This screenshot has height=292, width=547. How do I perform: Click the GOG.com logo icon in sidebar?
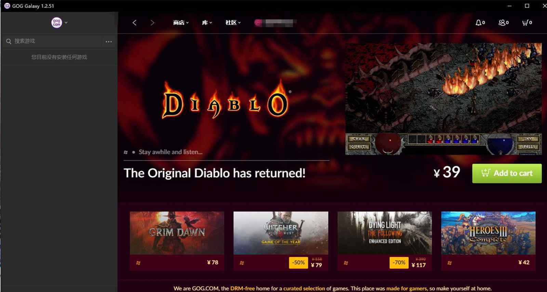[56, 23]
